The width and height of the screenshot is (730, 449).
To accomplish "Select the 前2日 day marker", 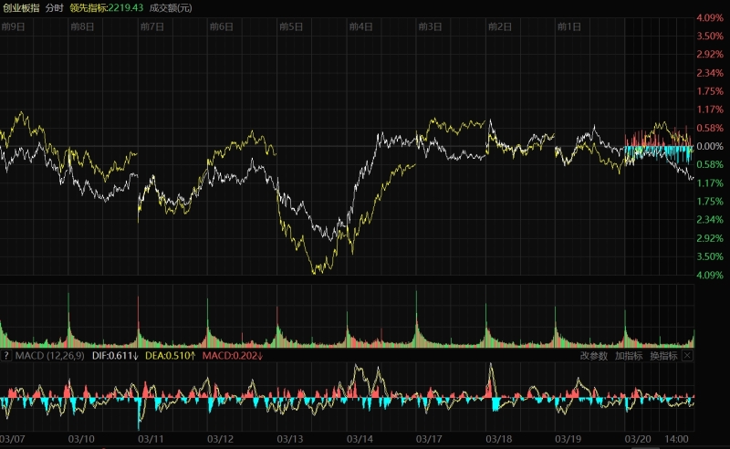I will click(x=500, y=26).
